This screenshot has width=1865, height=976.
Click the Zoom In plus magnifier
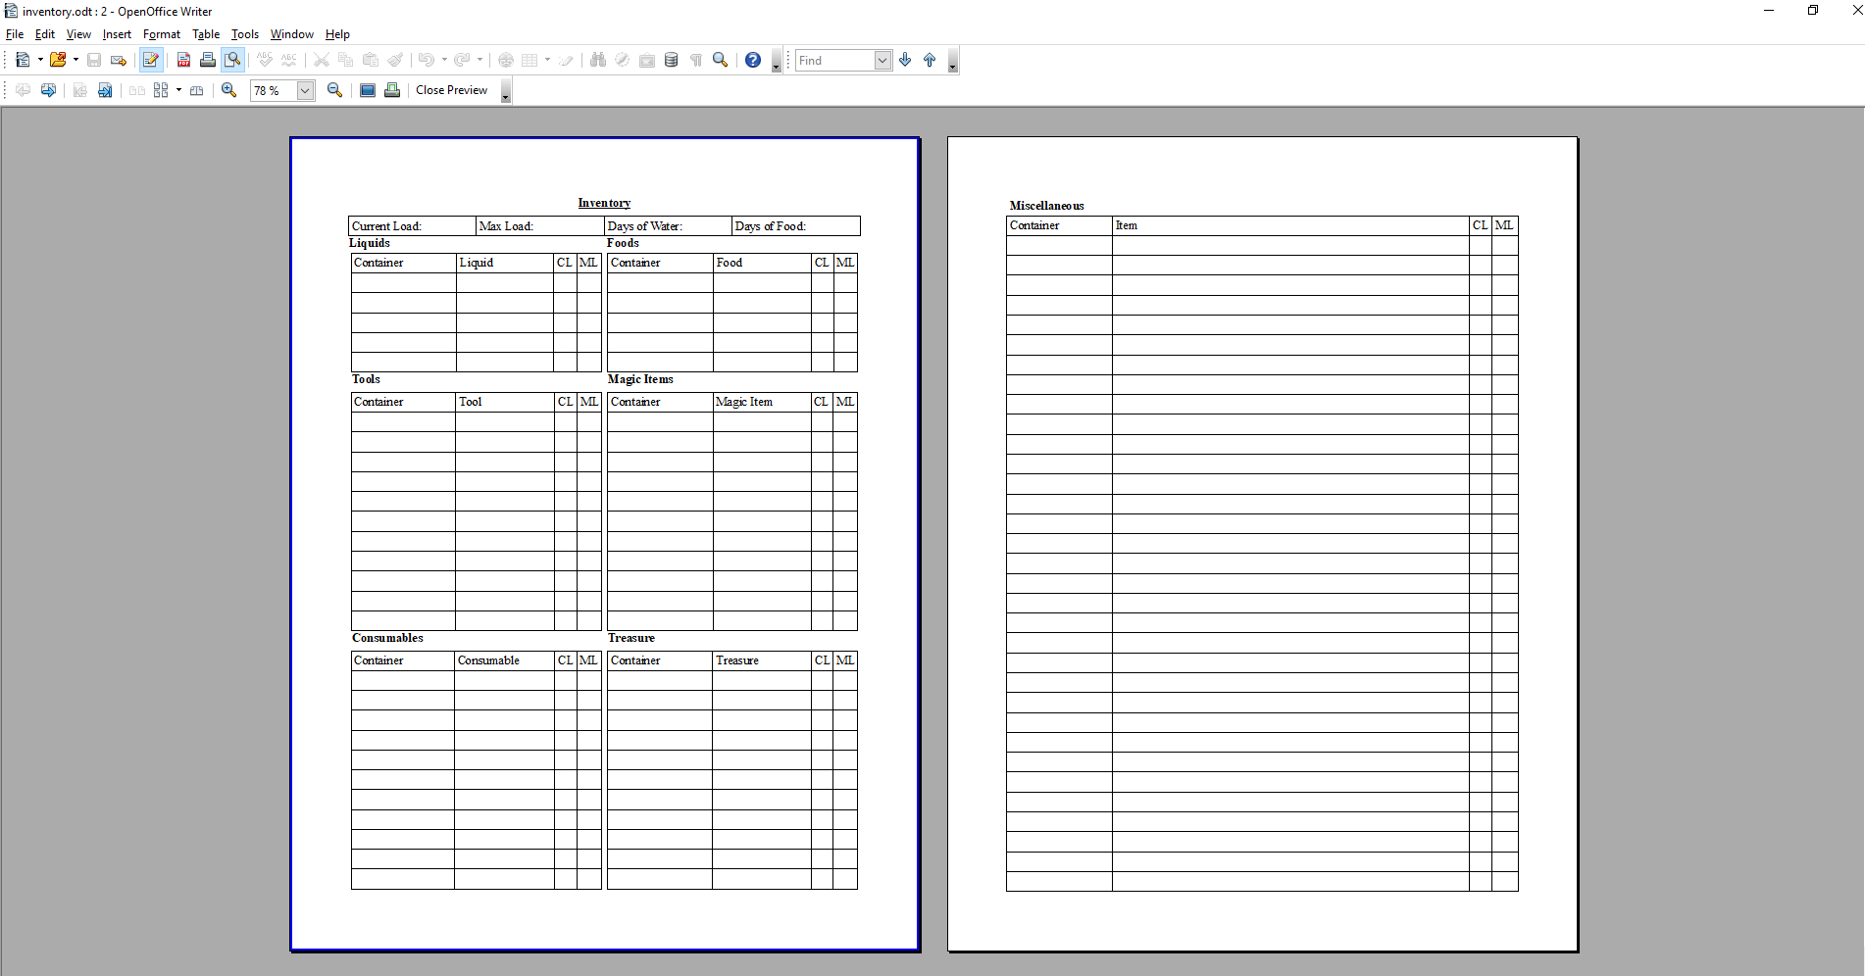[x=229, y=90]
